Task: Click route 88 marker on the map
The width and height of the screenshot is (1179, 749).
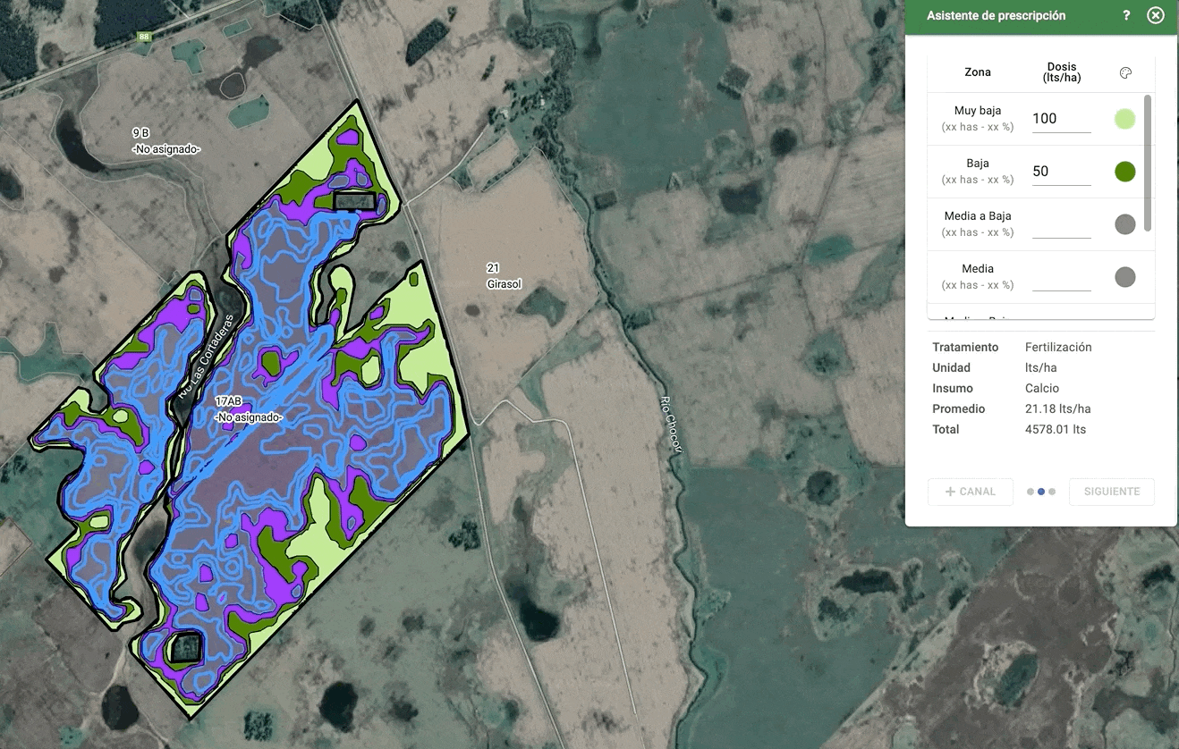Action: click(x=143, y=37)
